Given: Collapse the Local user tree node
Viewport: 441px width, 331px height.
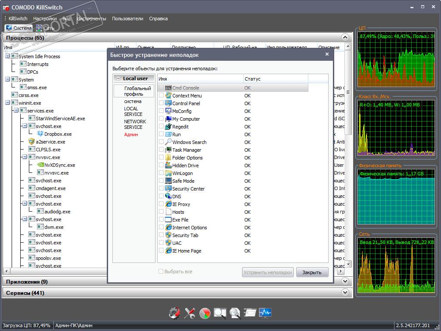Looking at the screenshot, I should pos(118,78).
